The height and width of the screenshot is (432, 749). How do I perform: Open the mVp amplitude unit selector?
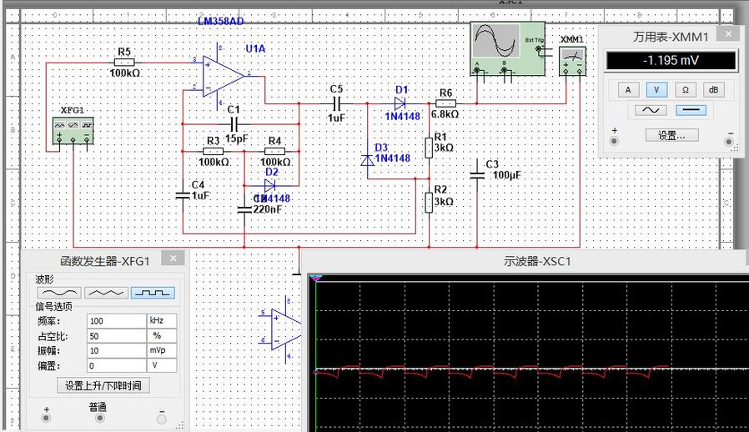point(161,351)
